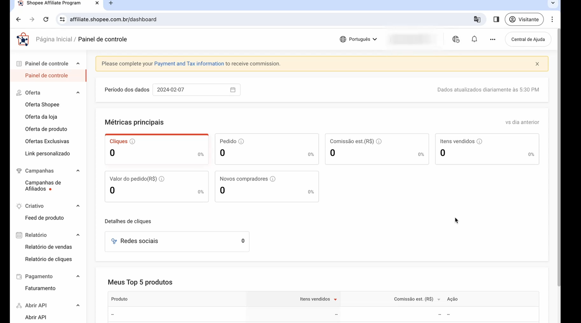Click the globe with clock icon
581x323 pixels.
[x=456, y=39]
